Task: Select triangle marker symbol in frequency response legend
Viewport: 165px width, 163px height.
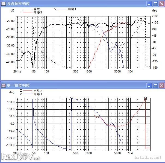Action: pos(55,9)
